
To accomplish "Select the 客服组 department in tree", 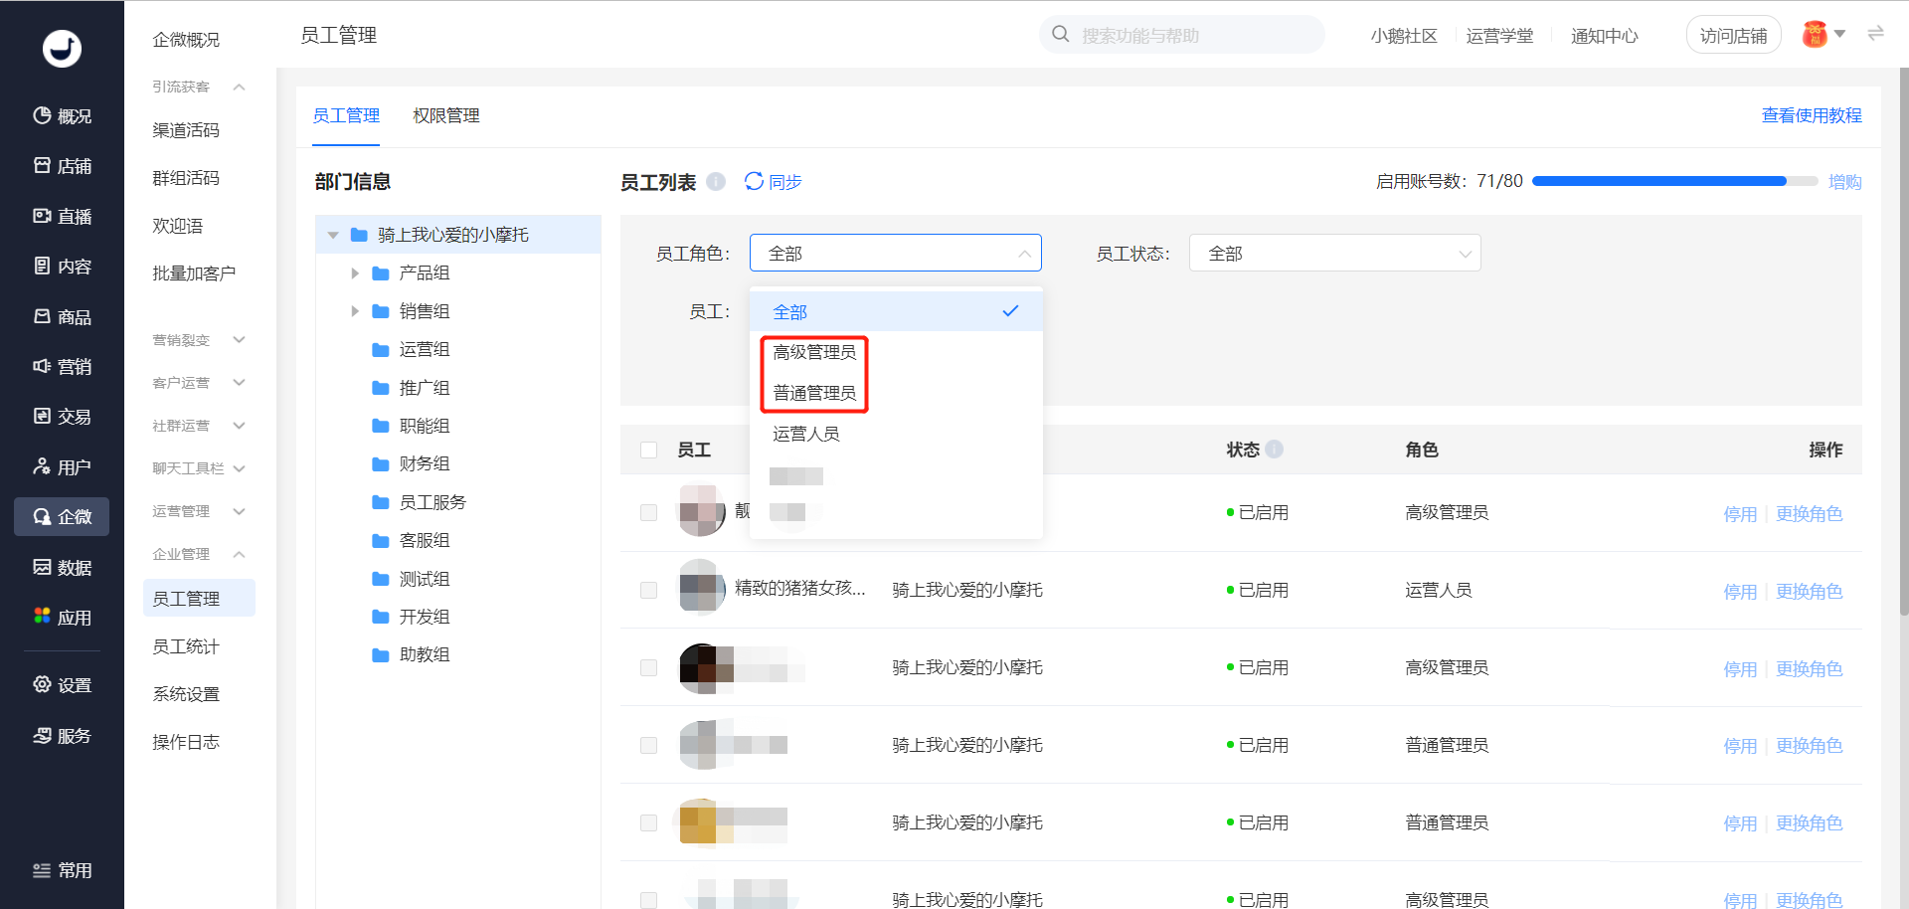I will tap(425, 540).
